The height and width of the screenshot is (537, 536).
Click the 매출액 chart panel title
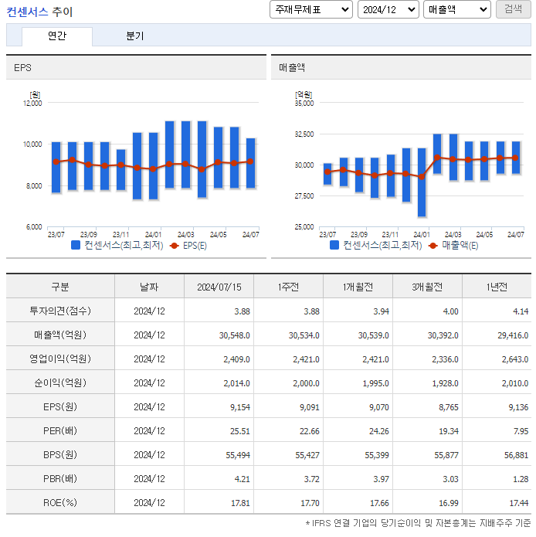pyautogui.click(x=292, y=67)
